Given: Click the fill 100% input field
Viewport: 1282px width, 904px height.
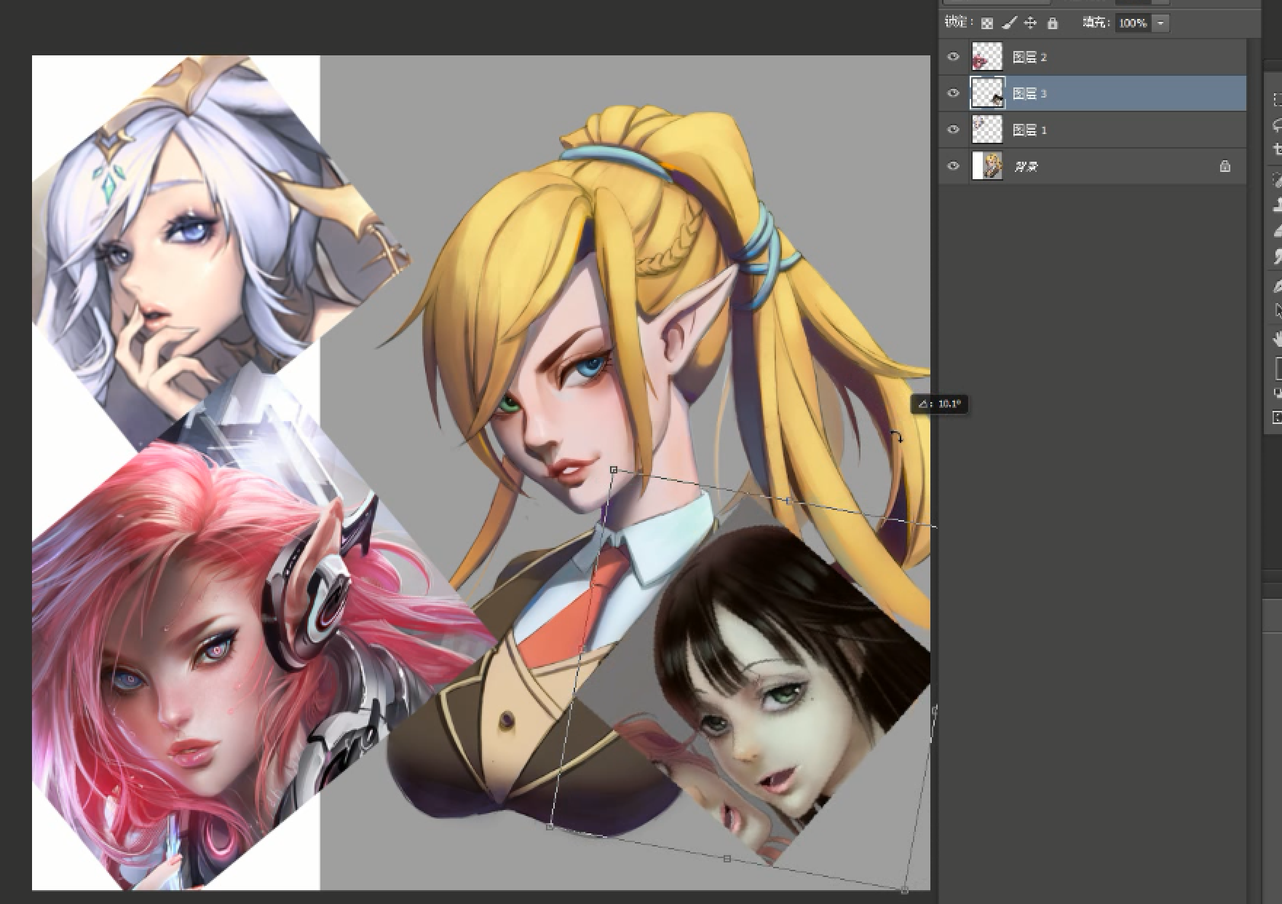Looking at the screenshot, I should click(x=1133, y=23).
